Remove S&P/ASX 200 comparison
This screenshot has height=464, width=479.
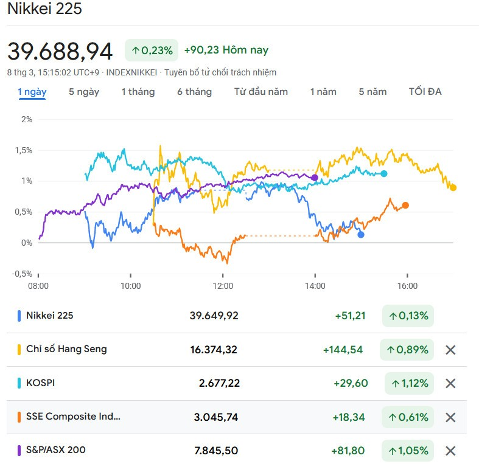450,451
